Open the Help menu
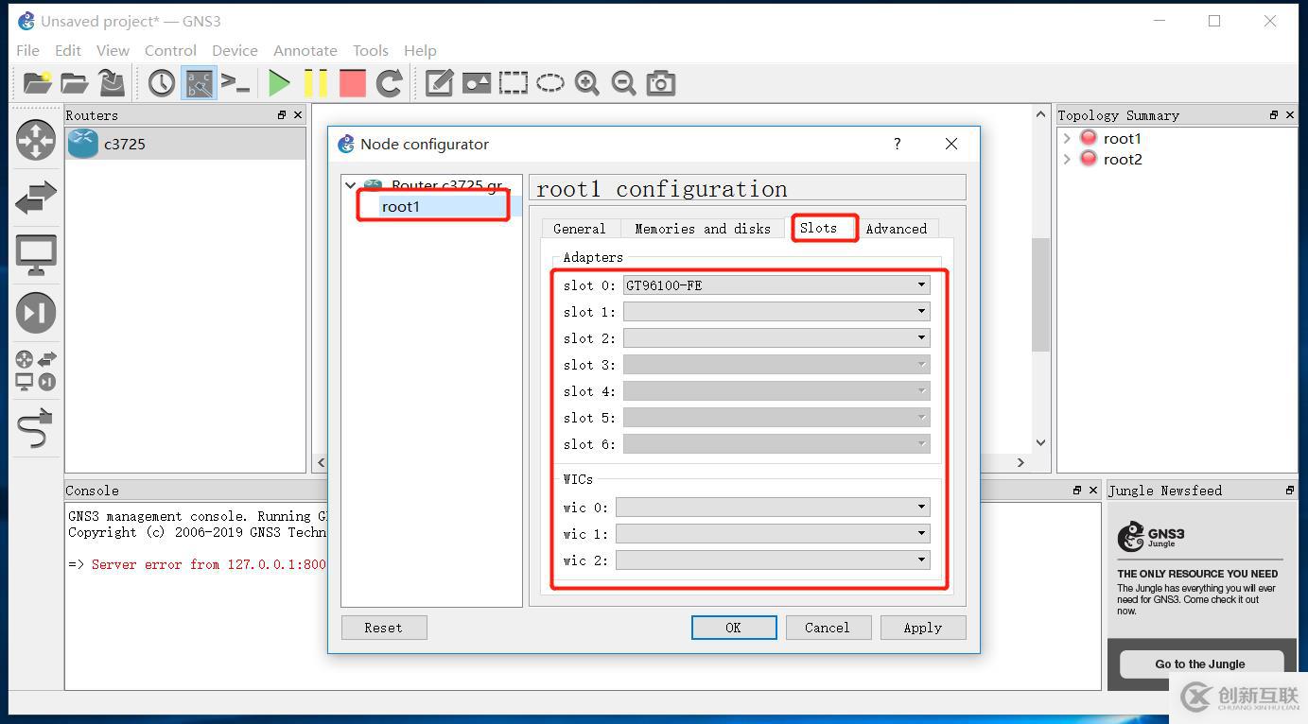 (420, 51)
